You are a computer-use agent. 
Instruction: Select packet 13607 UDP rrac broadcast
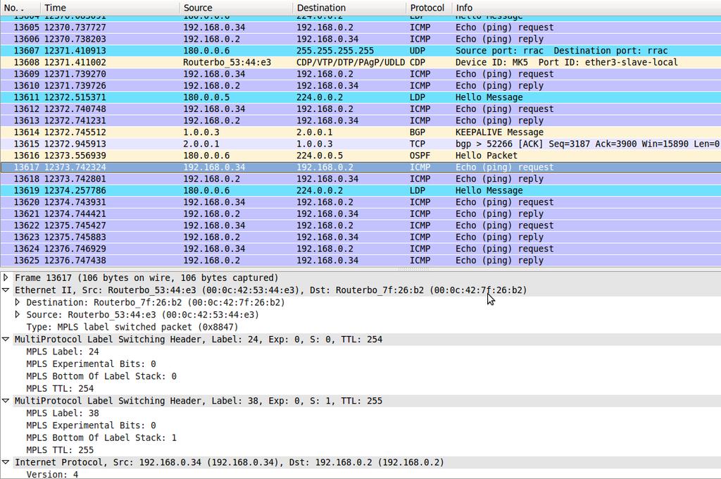[360, 51]
